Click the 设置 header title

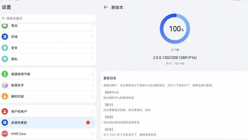(x=6, y=7)
